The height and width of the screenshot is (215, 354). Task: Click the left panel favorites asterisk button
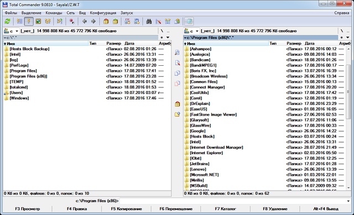(x=162, y=38)
